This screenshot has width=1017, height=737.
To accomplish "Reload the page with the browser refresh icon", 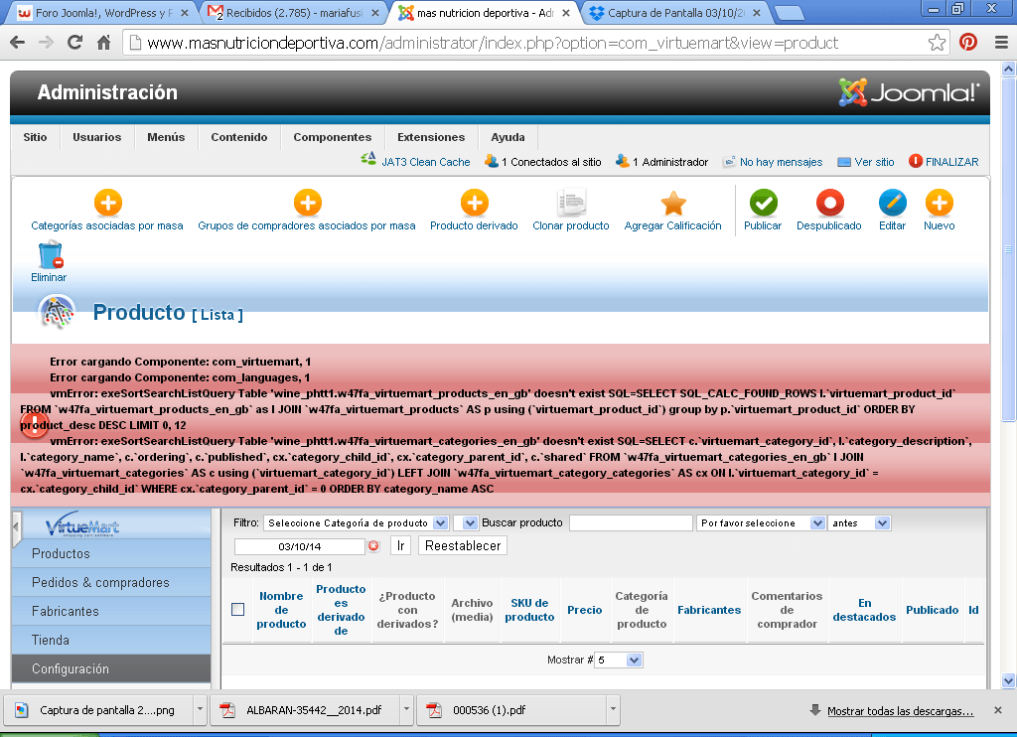I will point(75,43).
